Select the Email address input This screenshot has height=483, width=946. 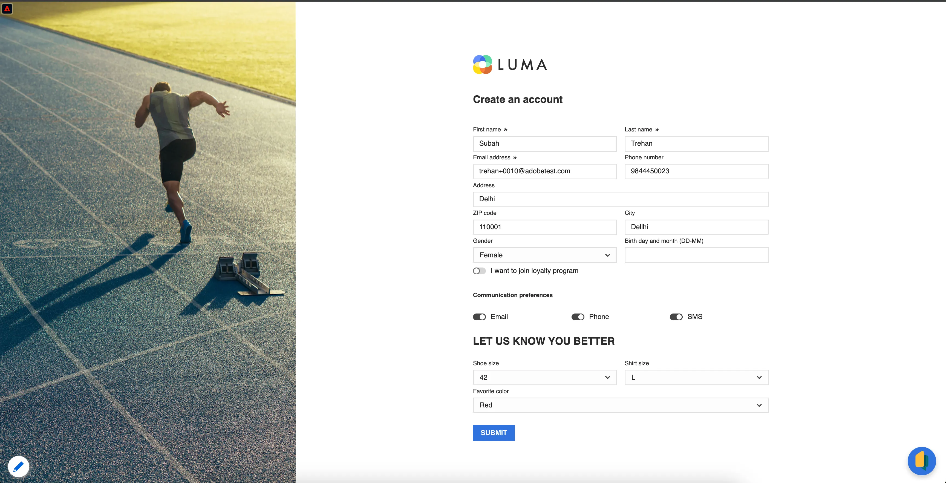tap(545, 171)
